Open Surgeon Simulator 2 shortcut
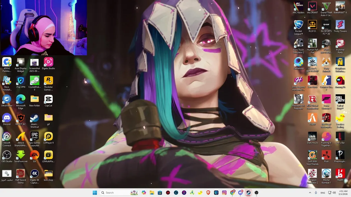This screenshot has width=351, height=197. point(312,176)
